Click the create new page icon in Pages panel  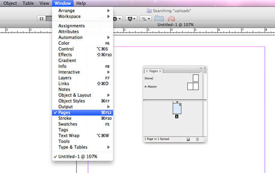188,139
